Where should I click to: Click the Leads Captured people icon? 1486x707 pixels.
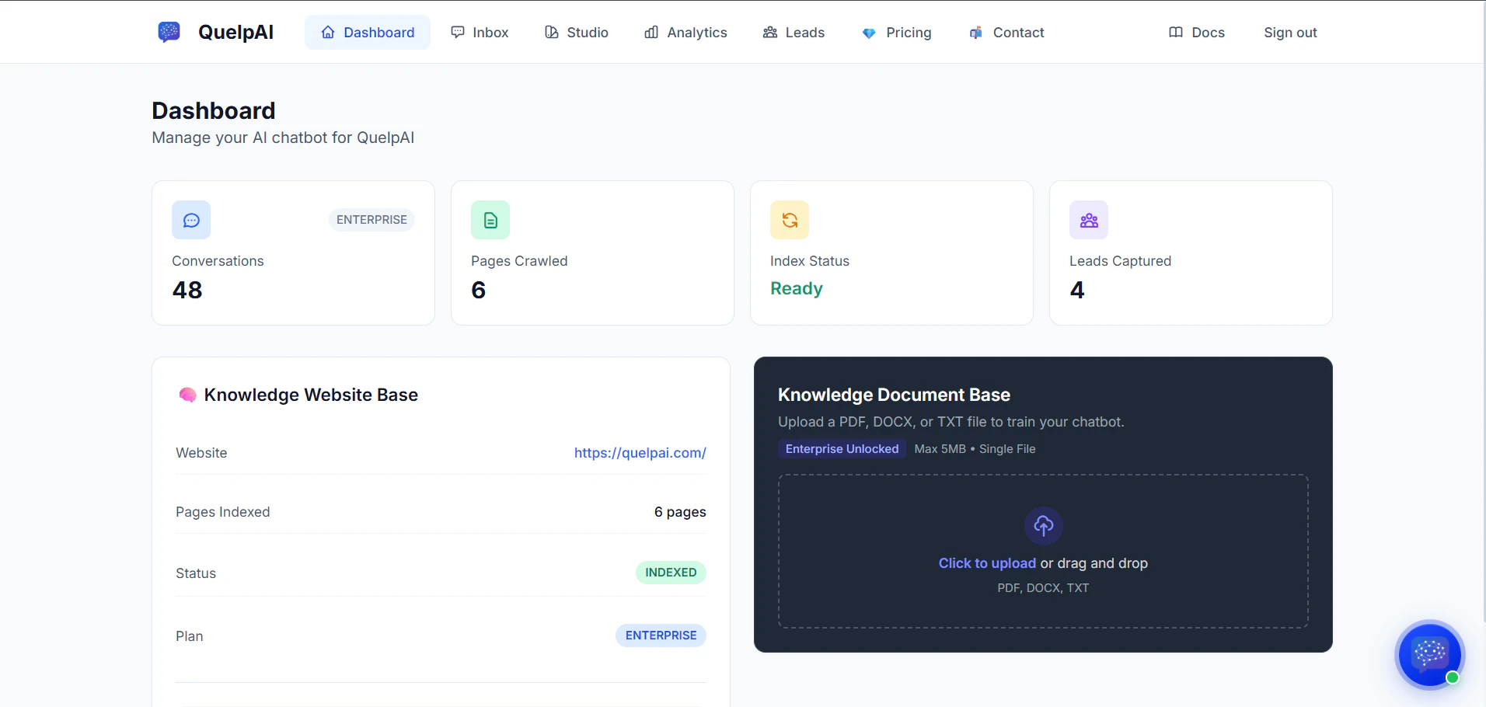pos(1089,221)
